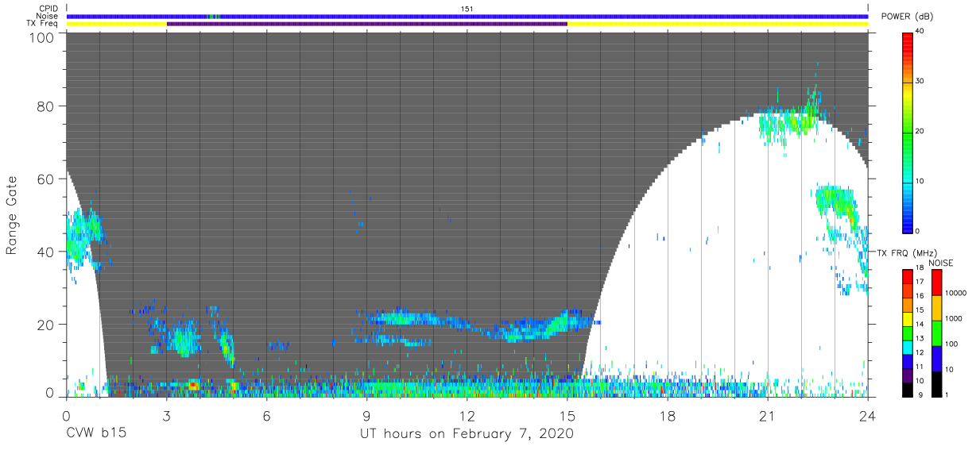Click the "Range Gate" y-axis title

(11, 215)
